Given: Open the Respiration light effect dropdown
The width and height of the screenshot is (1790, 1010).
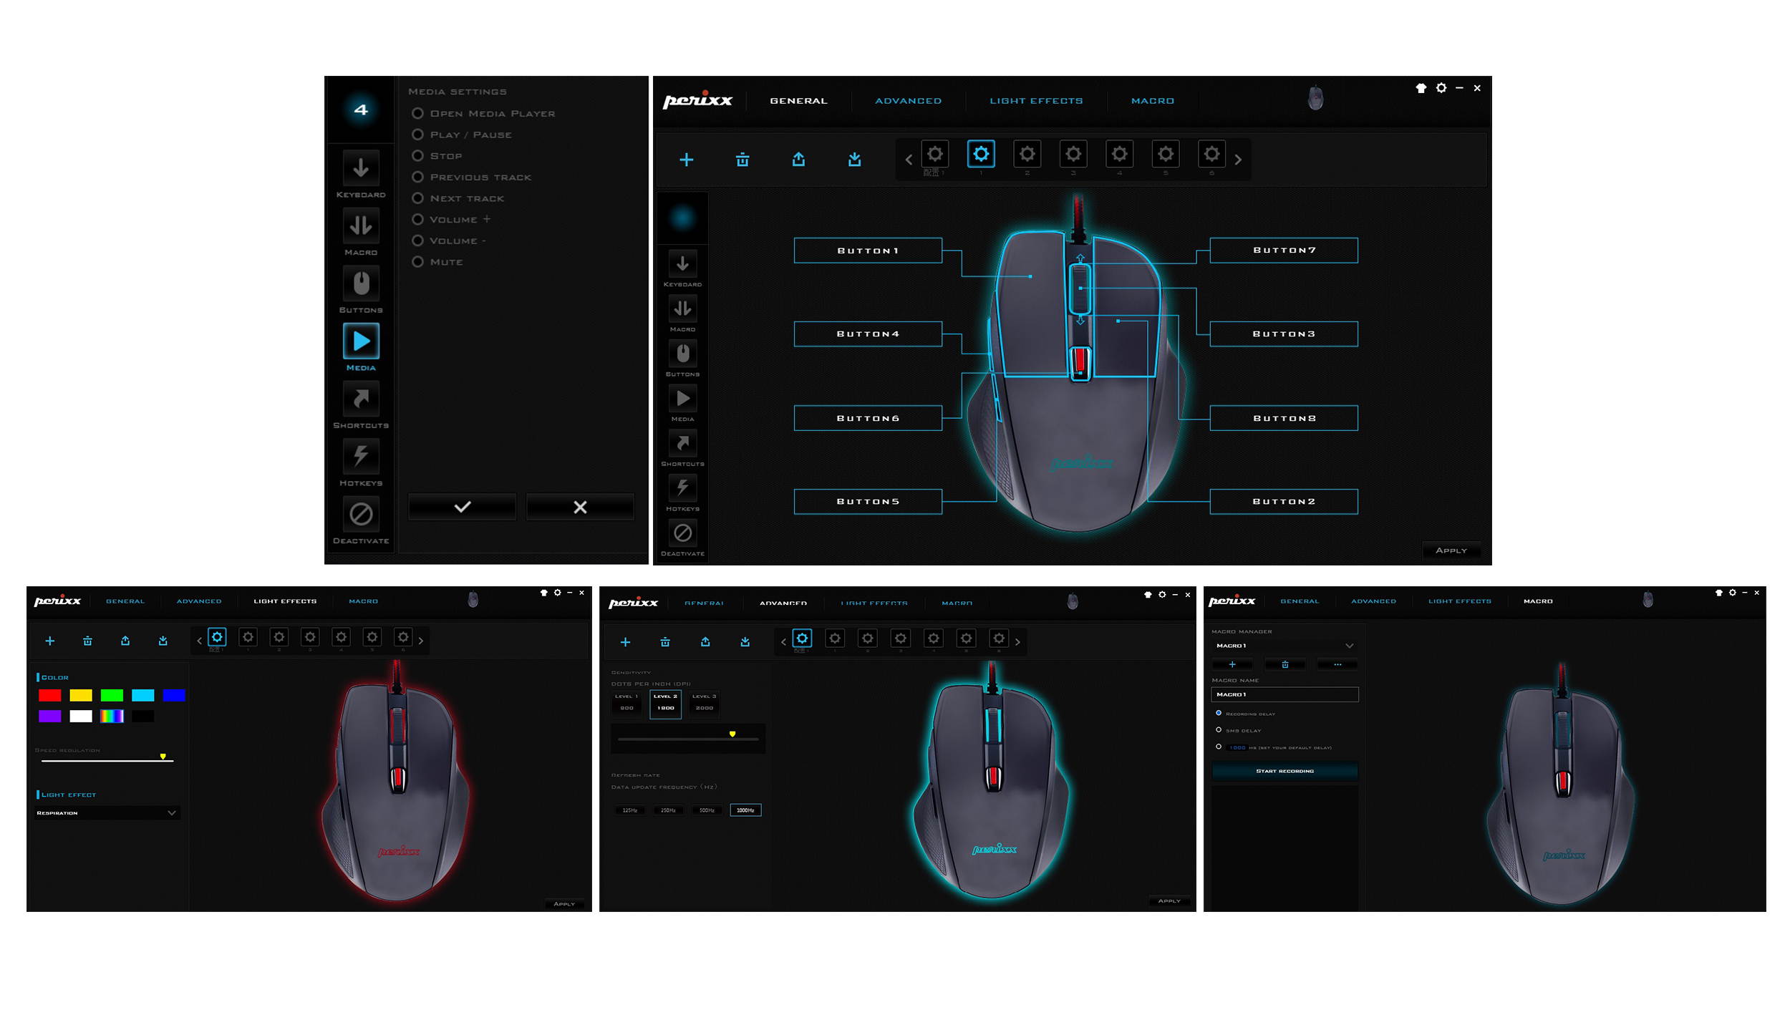Looking at the screenshot, I should pos(107,812).
